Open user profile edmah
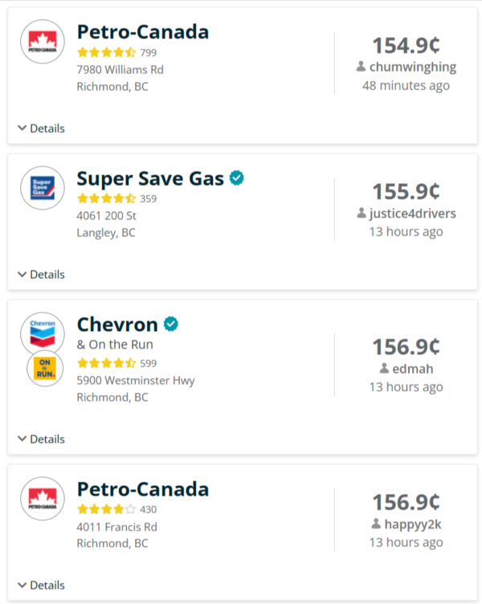This screenshot has height=604, width=482. pyautogui.click(x=412, y=368)
